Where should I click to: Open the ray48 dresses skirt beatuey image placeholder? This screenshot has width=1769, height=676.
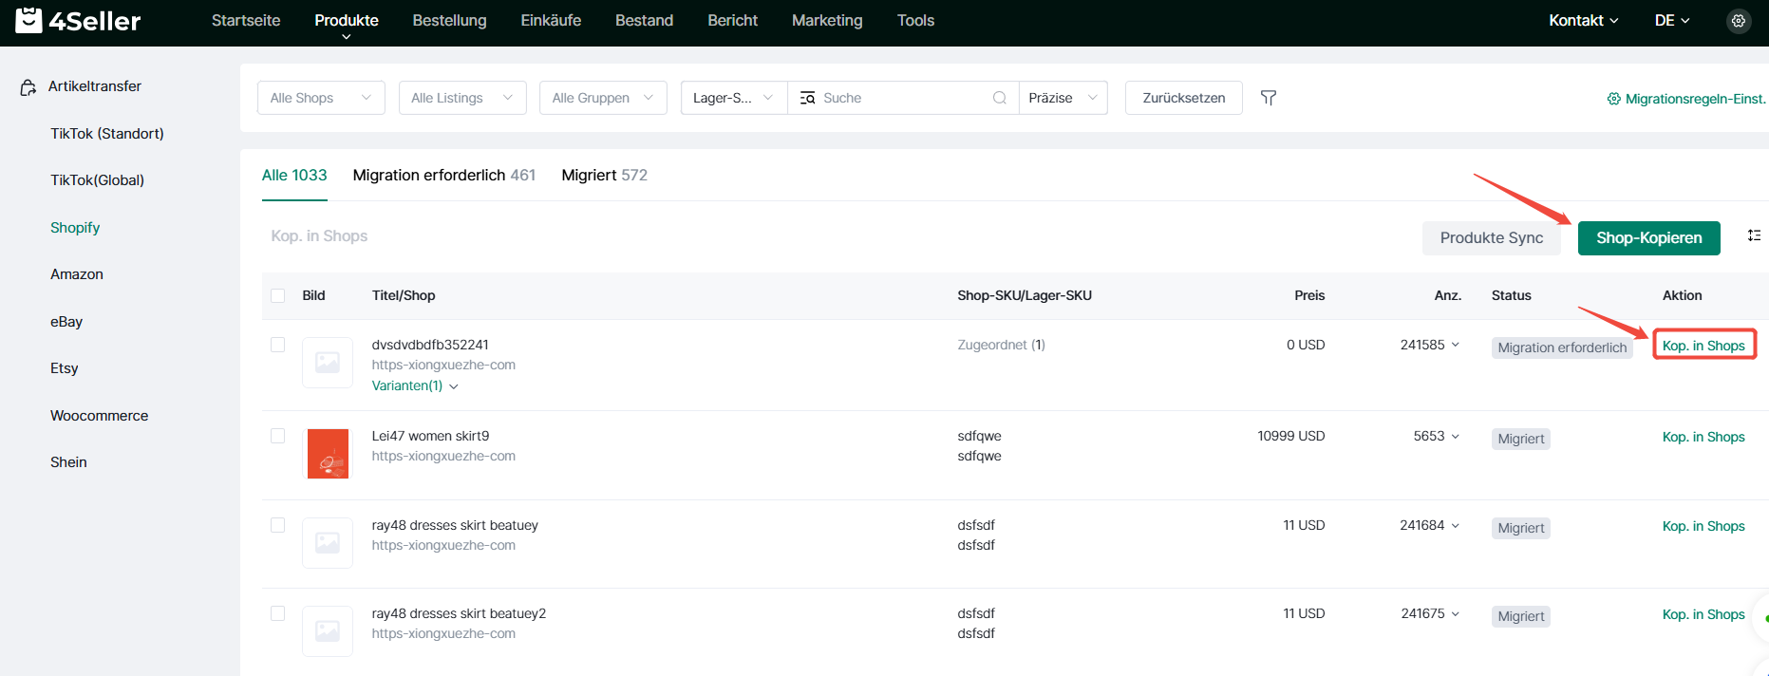click(328, 542)
